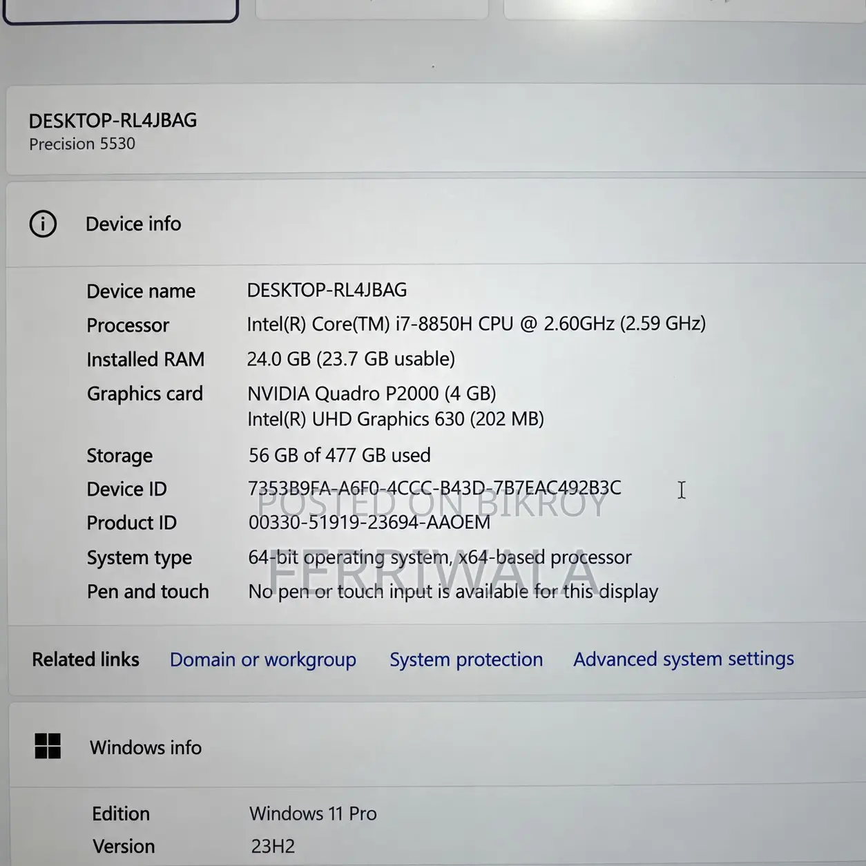Click the Device ID label

(x=126, y=489)
